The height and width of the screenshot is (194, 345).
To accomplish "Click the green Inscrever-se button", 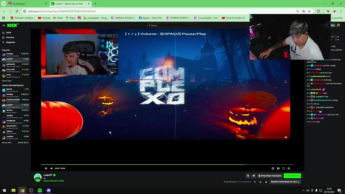I will (292, 176).
